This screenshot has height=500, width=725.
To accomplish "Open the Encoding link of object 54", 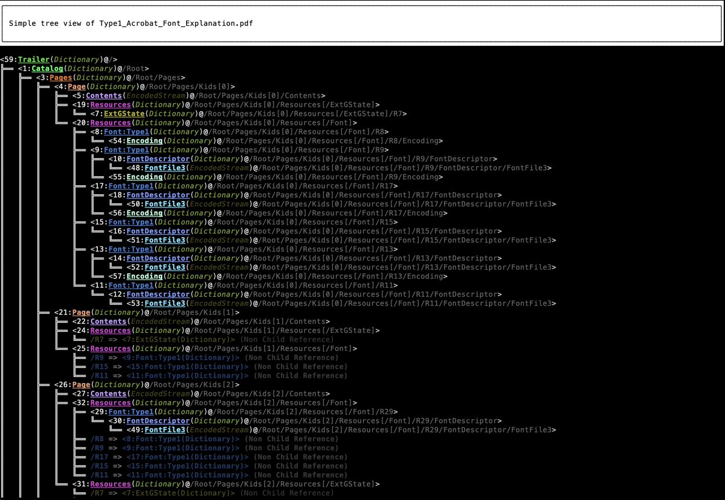I will (x=144, y=141).
